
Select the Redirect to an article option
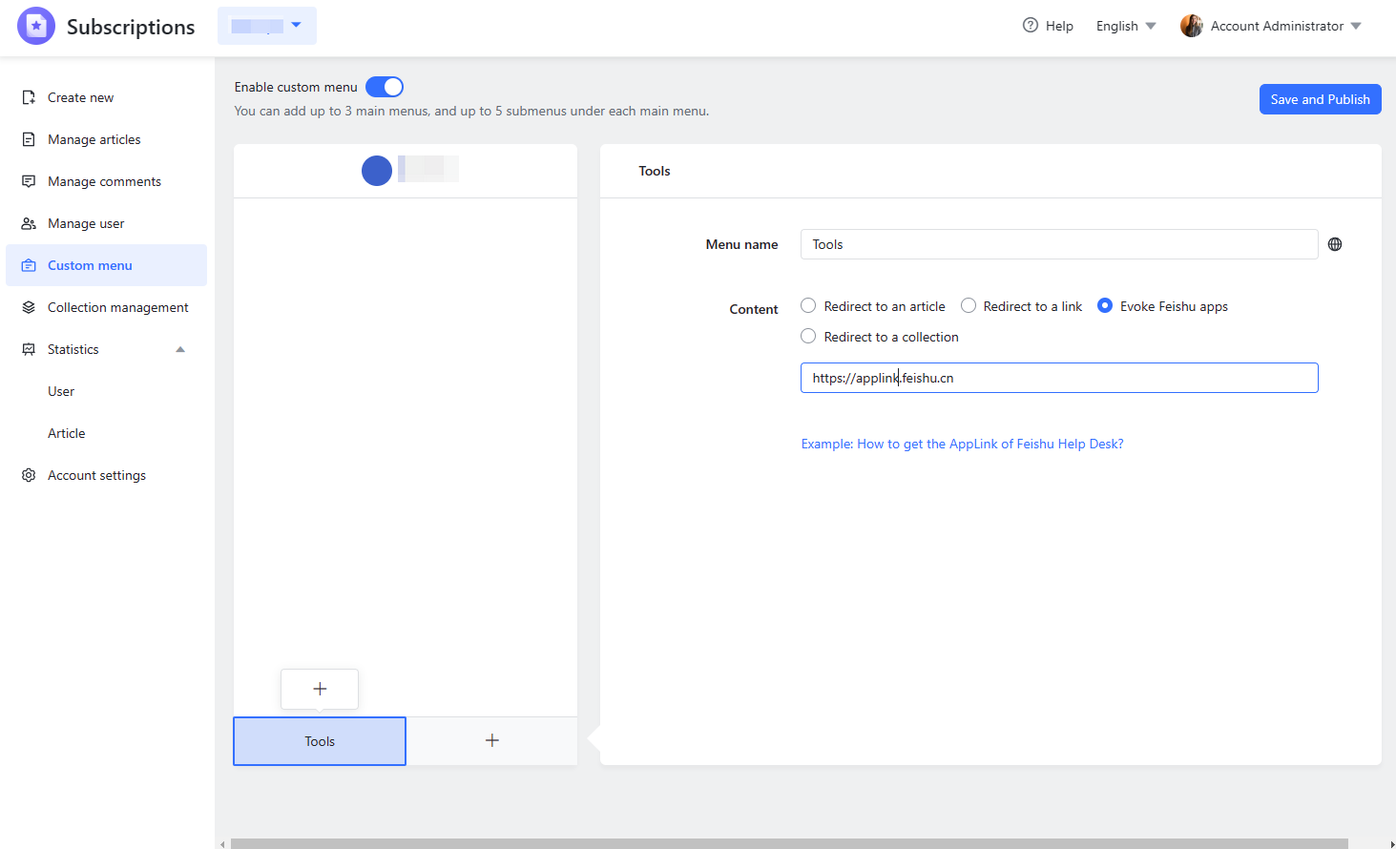click(x=808, y=305)
